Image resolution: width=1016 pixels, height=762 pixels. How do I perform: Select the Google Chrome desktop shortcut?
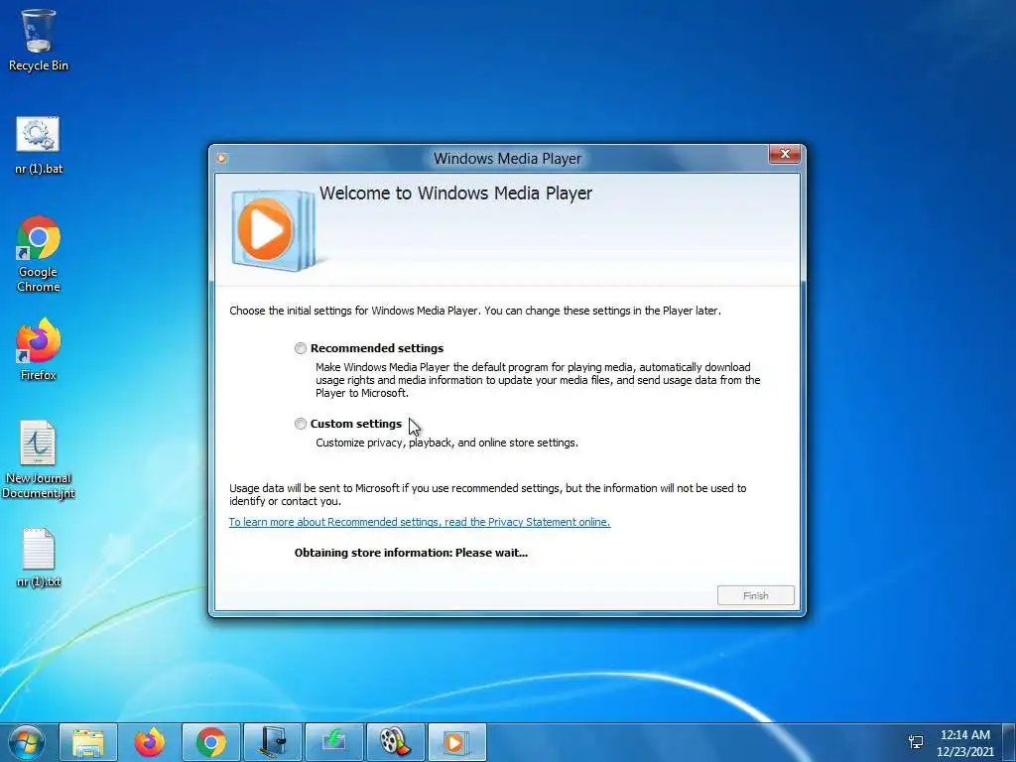click(39, 254)
